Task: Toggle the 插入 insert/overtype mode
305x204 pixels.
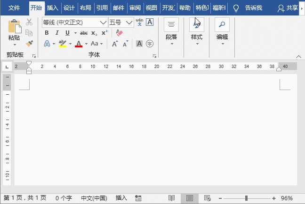Action: [121, 198]
